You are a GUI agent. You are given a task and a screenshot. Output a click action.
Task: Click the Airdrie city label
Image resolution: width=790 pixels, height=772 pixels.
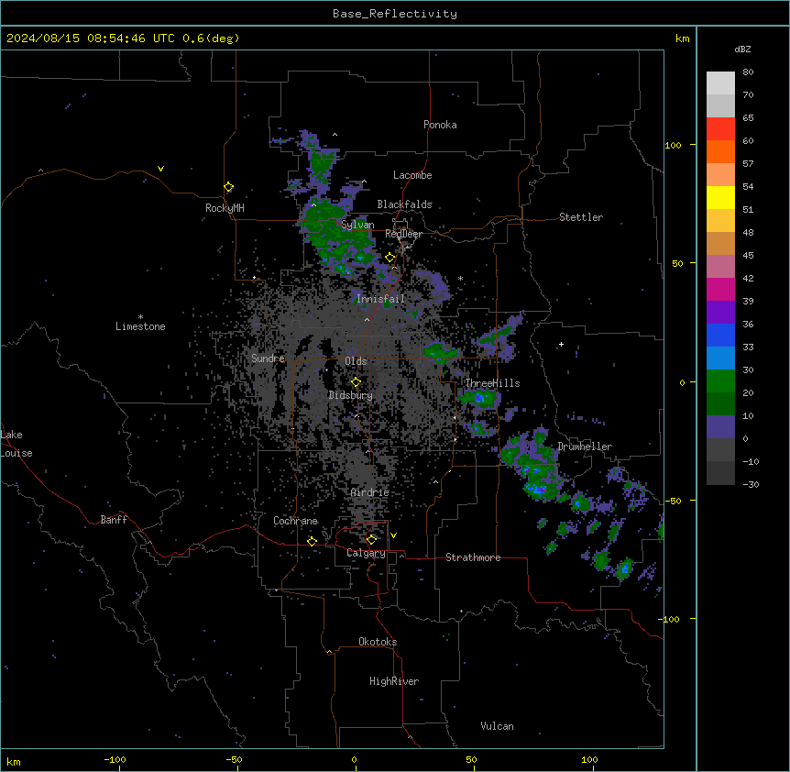click(x=370, y=492)
